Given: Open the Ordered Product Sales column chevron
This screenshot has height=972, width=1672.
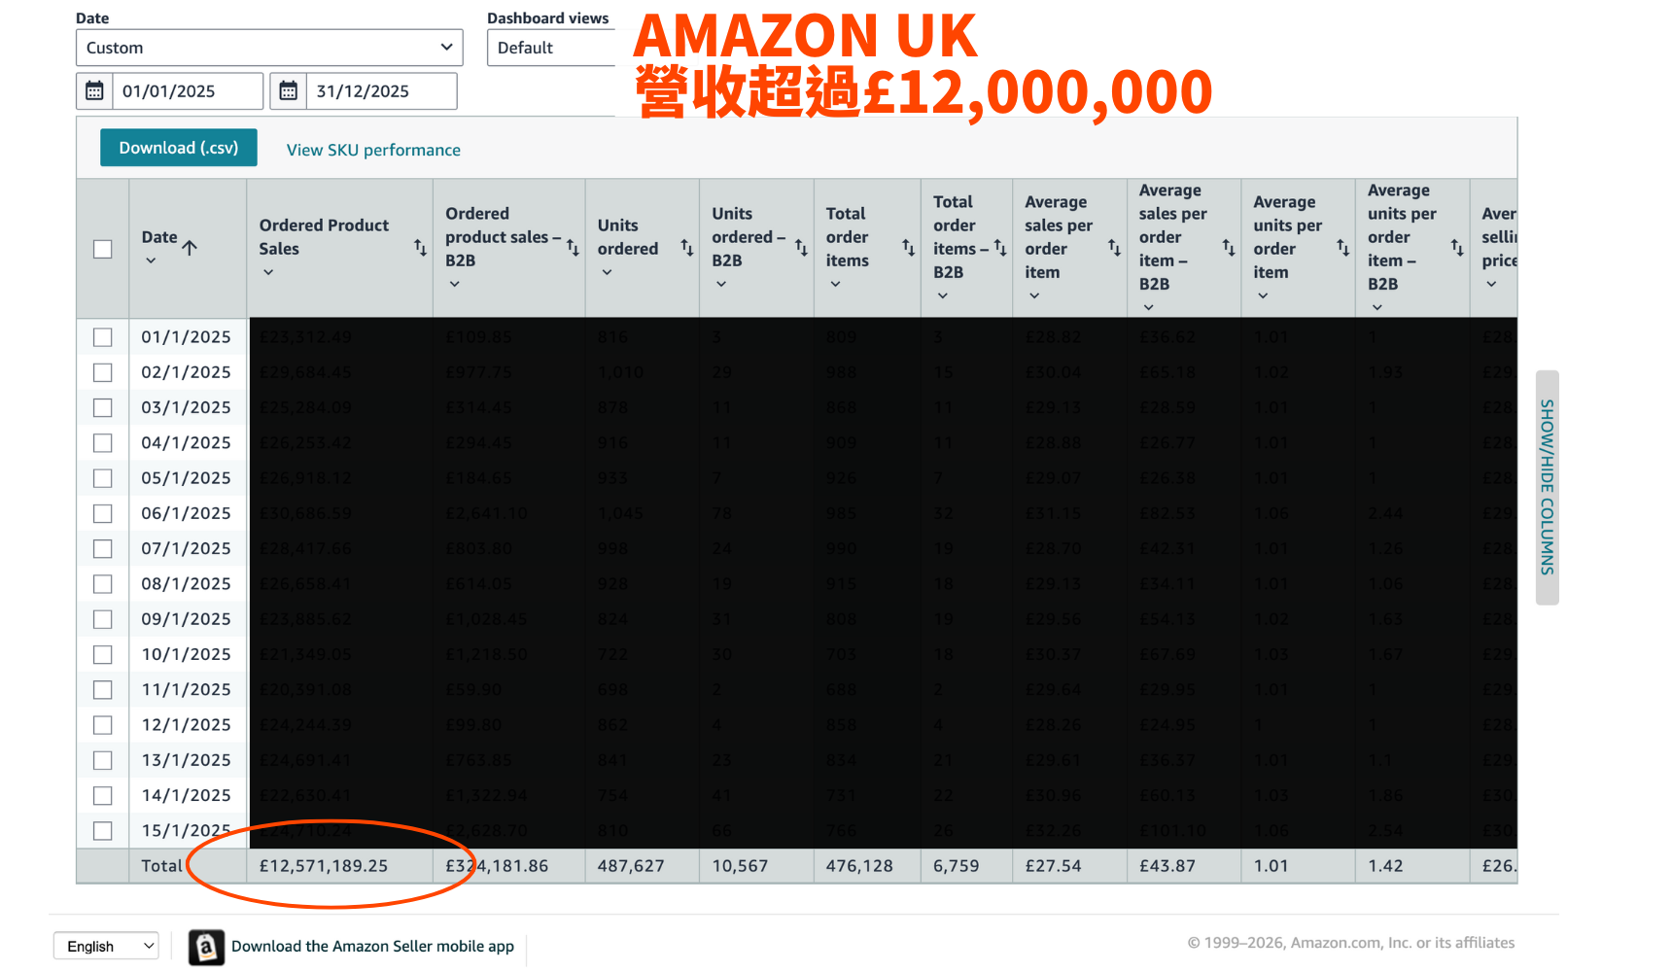Looking at the screenshot, I should (x=268, y=273).
